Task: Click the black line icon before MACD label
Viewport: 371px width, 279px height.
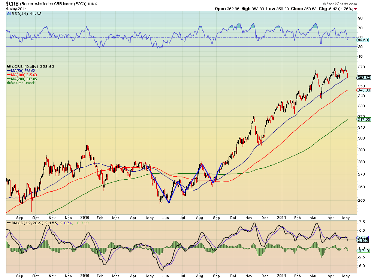Action: pos(9,223)
